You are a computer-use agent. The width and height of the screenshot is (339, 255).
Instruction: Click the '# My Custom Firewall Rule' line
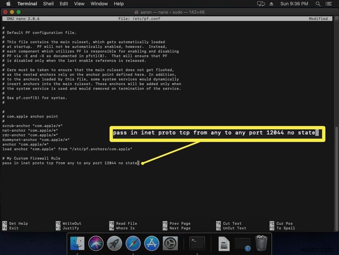click(31, 158)
